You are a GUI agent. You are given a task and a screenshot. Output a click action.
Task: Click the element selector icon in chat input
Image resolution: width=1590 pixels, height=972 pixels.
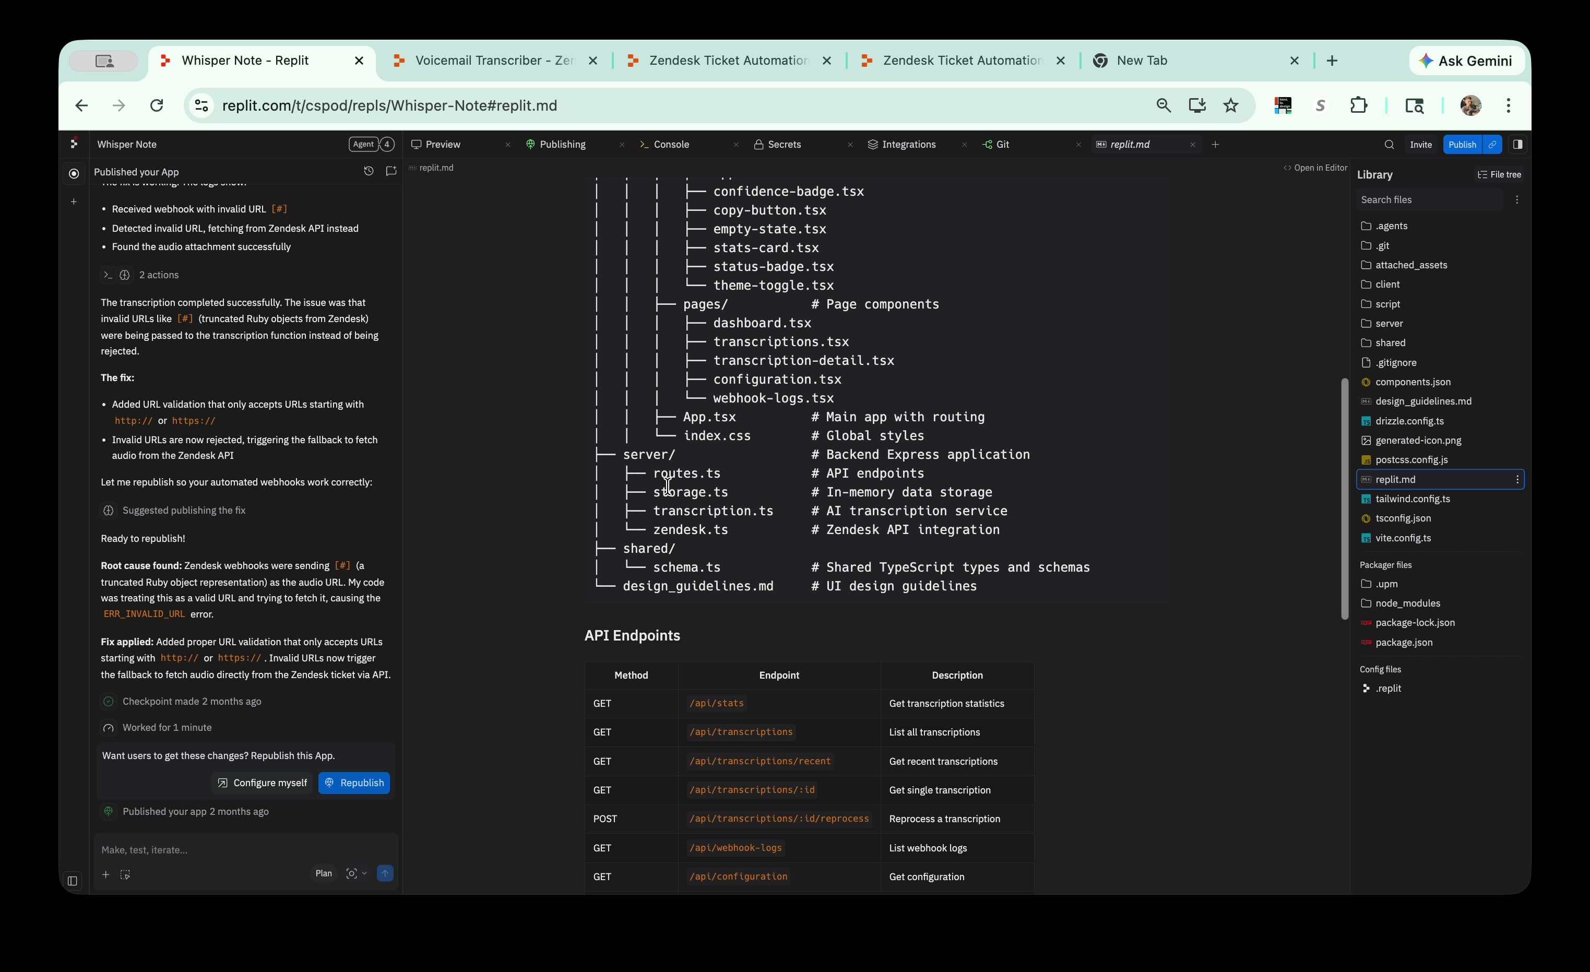[x=125, y=874]
